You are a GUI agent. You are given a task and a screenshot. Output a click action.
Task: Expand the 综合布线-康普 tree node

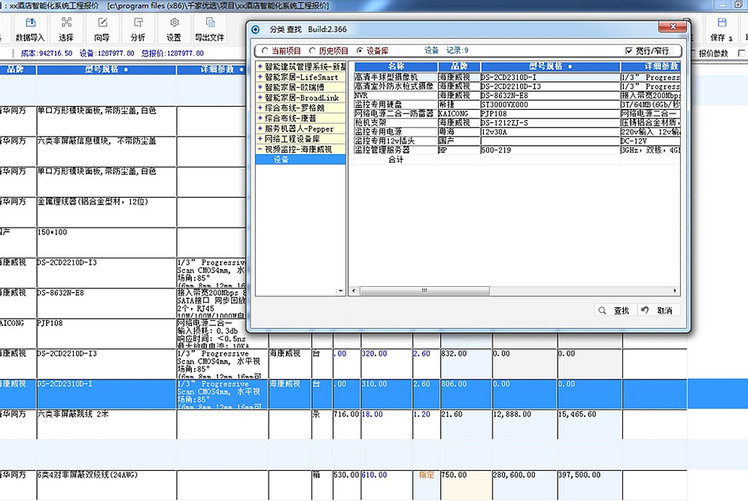260,118
